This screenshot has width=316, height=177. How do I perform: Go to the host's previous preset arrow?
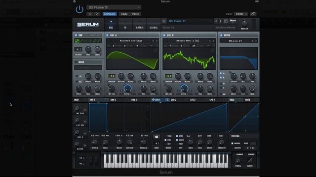pos(90,14)
